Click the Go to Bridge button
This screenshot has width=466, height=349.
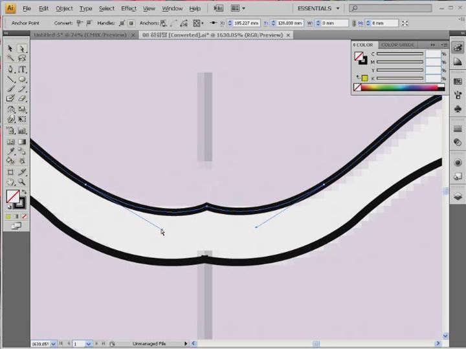click(219, 8)
